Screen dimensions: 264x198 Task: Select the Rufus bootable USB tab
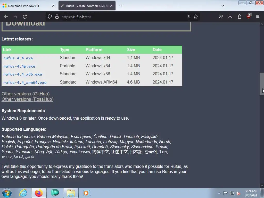pos(87,6)
